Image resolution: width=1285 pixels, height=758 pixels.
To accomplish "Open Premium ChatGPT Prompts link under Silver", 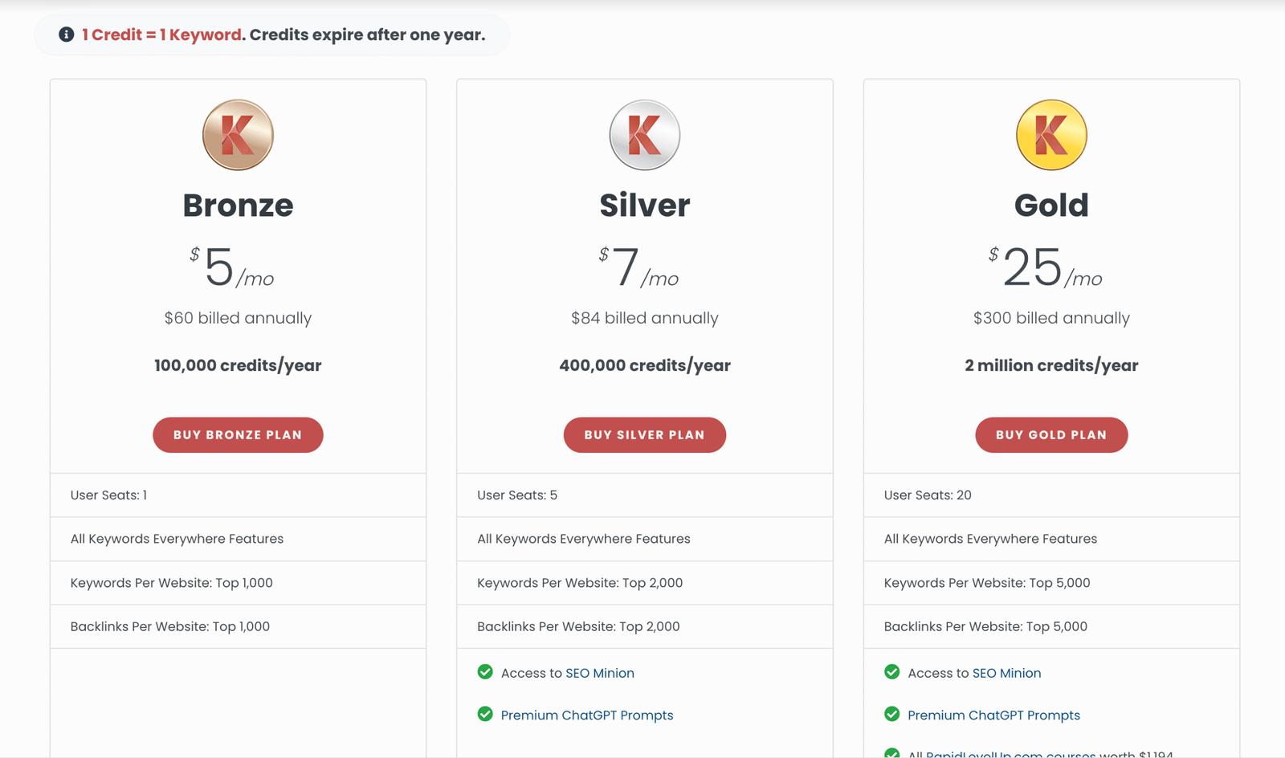I will tap(587, 715).
